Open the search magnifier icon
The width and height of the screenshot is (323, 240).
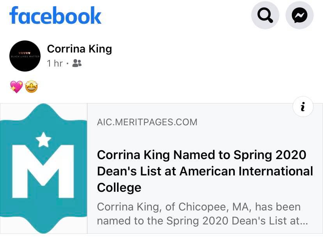point(265,16)
